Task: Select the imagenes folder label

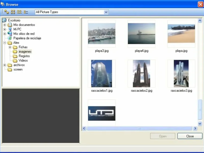Action: (x=25, y=52)
